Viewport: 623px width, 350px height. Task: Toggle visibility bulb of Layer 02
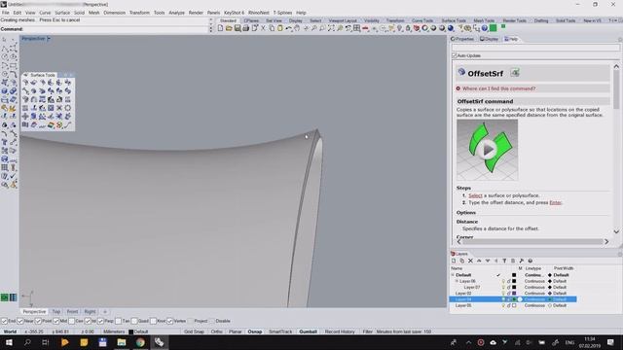[x=503, y=294]
